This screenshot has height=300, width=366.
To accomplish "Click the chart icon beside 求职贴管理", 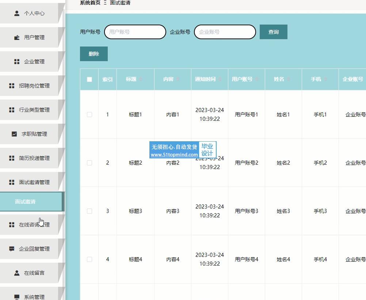I will pyautogui.click(x=14, y=134).
